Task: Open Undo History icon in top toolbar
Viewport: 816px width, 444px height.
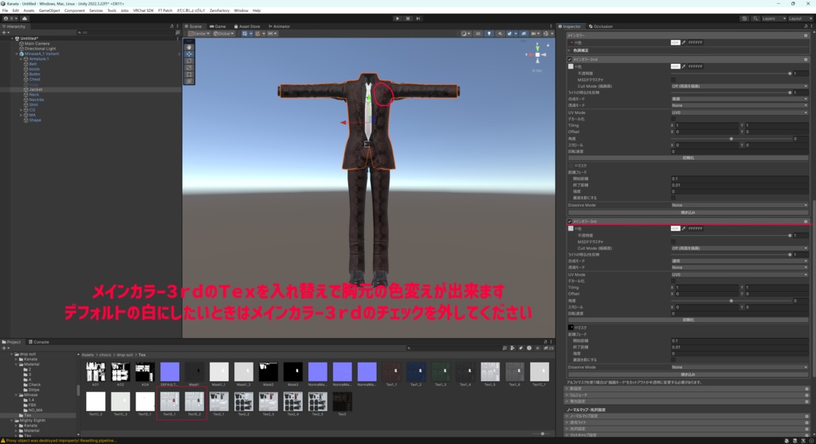Action: click(x=744, y=18)
